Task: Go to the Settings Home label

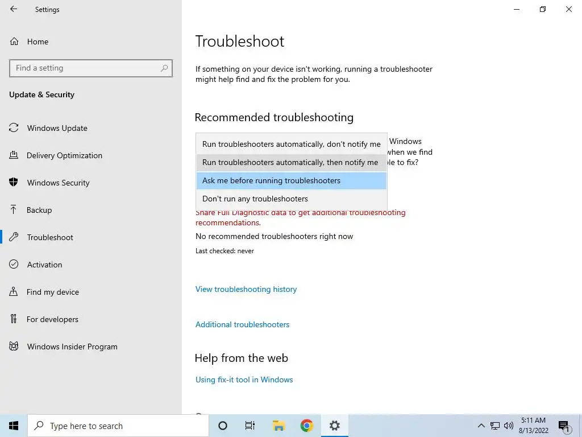Action: coord(38,42)
